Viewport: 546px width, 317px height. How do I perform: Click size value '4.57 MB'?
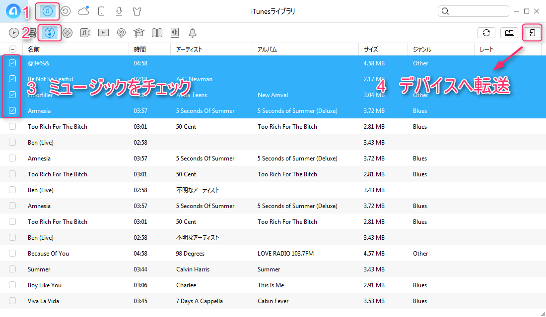pos(374,254)
